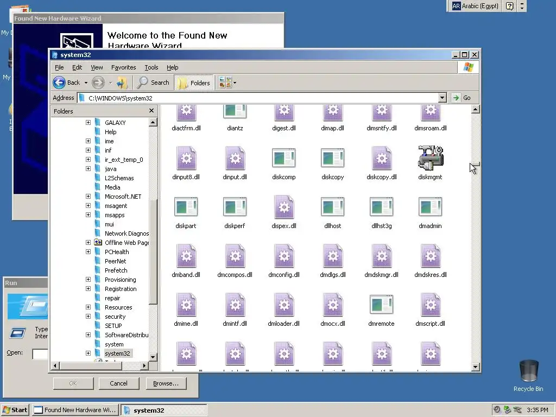The width and height of the screenshot is (556, 417).
Task: Open the Tools menu
Action: (x=151, y=67)
